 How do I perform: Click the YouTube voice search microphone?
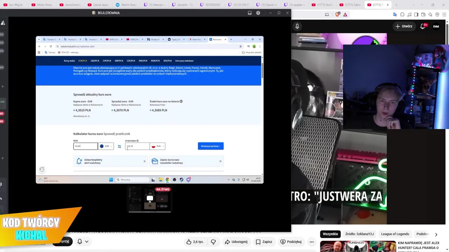(297, 26)
